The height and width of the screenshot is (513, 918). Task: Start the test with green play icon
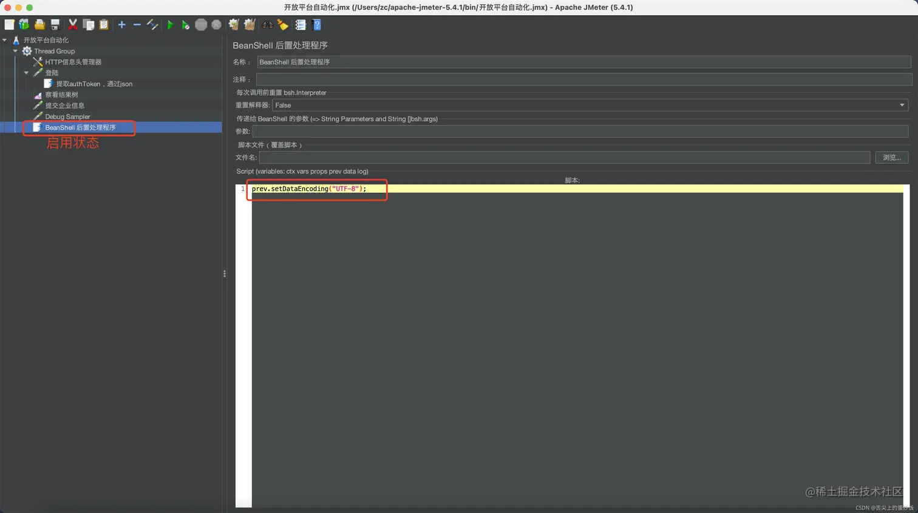[x=170, y=25]
